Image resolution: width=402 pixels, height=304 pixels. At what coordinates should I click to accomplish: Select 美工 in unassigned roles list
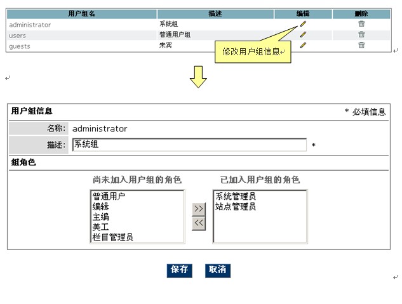100,227
